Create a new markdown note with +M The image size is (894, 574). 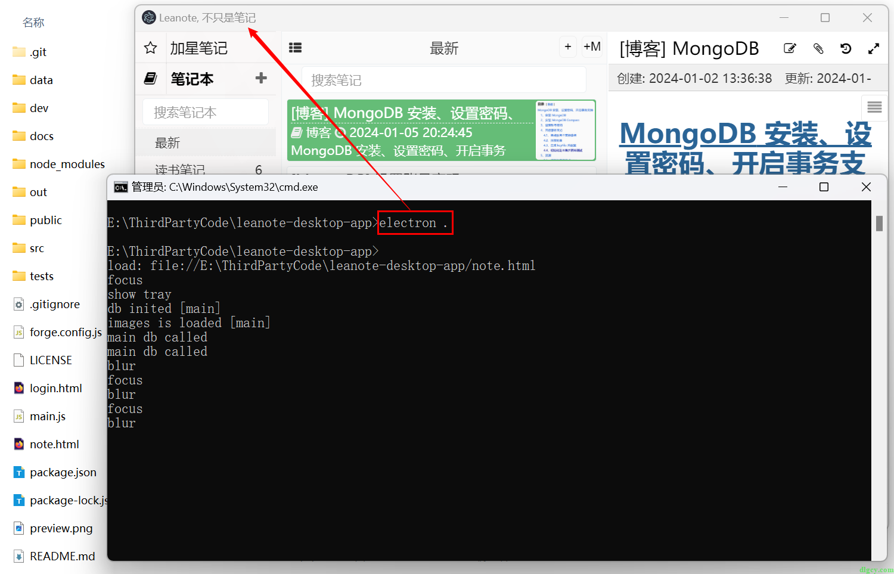click(x=592, y=46)
